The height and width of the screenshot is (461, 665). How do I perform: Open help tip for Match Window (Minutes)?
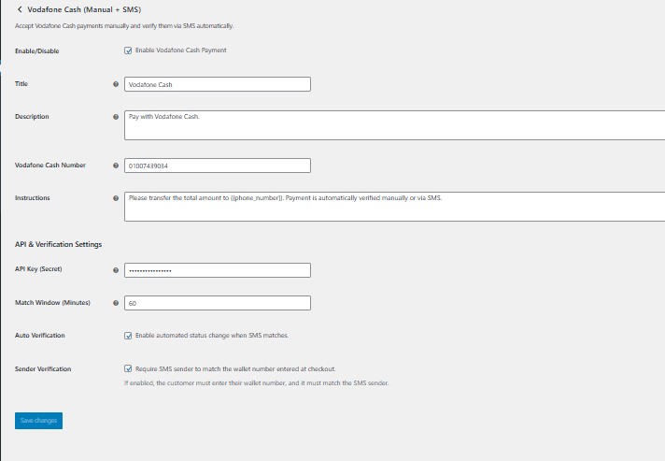(116, 303)
